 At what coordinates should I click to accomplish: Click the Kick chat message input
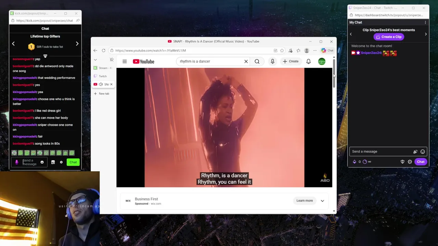coord(29,162)
